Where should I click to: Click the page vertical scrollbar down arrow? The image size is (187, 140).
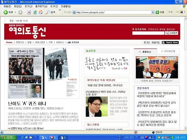[186, 128]
